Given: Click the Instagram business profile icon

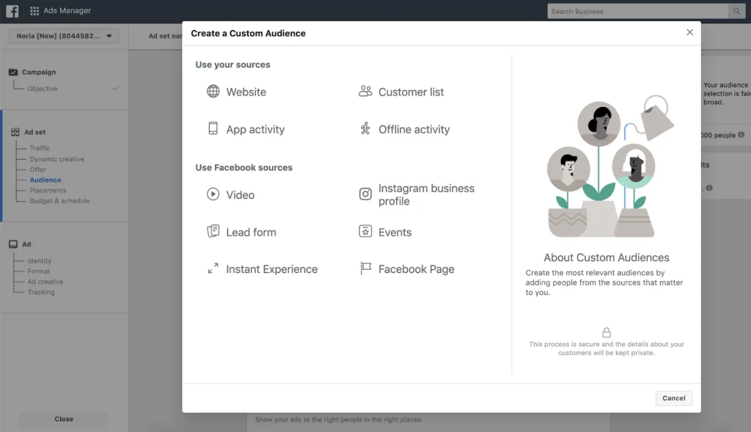Looking at the screenshot, I should pyautogui.click(x=365, y=194).
